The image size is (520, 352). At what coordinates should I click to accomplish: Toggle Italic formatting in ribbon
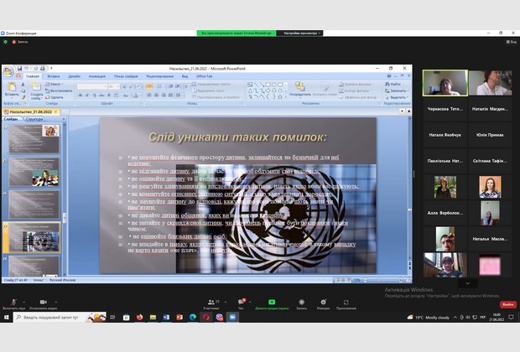(x=87, y=96)
